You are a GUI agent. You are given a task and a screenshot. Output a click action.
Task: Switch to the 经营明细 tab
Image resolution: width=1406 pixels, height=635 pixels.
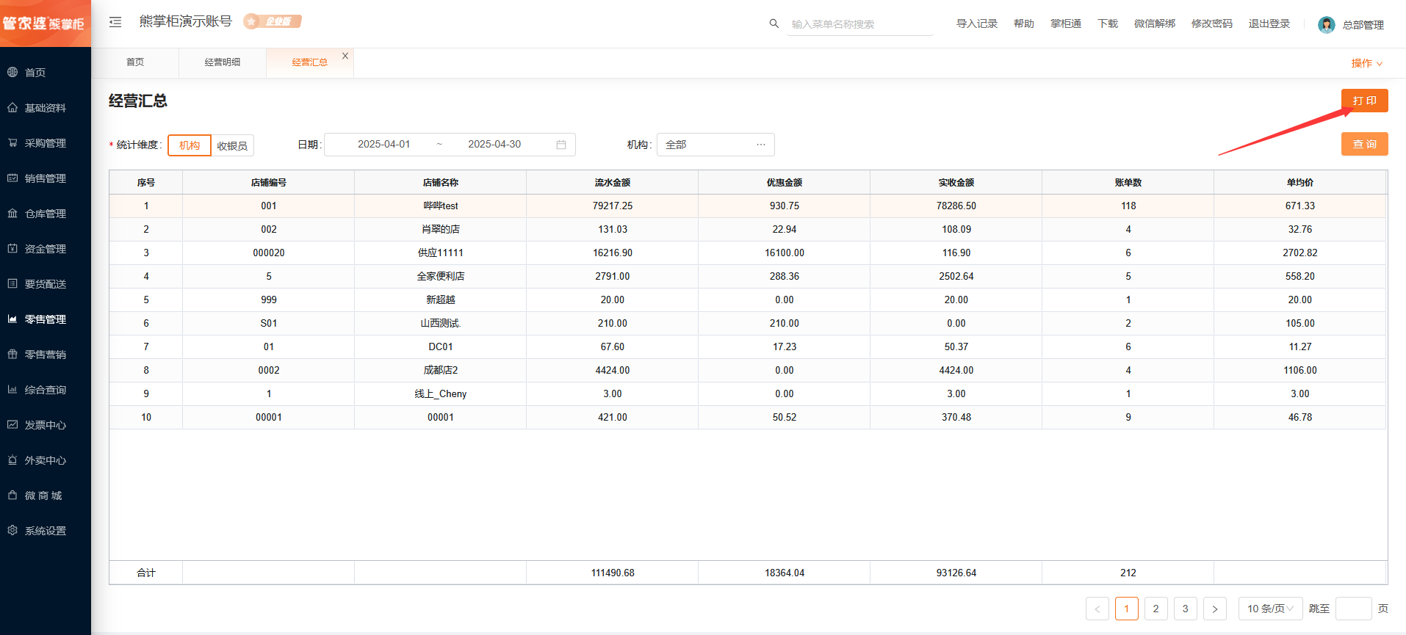coord(223,62)
